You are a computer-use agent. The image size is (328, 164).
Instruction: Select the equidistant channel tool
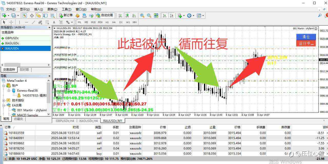click(40, 22)
